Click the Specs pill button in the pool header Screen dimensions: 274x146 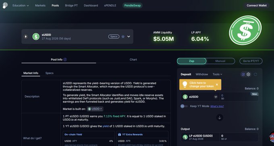pos(114,37)
